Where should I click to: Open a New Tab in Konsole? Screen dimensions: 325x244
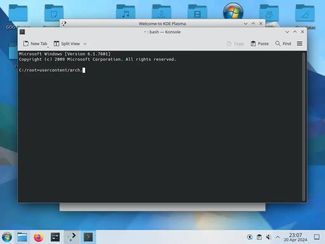pyautogui.click(x=35, y=44)
